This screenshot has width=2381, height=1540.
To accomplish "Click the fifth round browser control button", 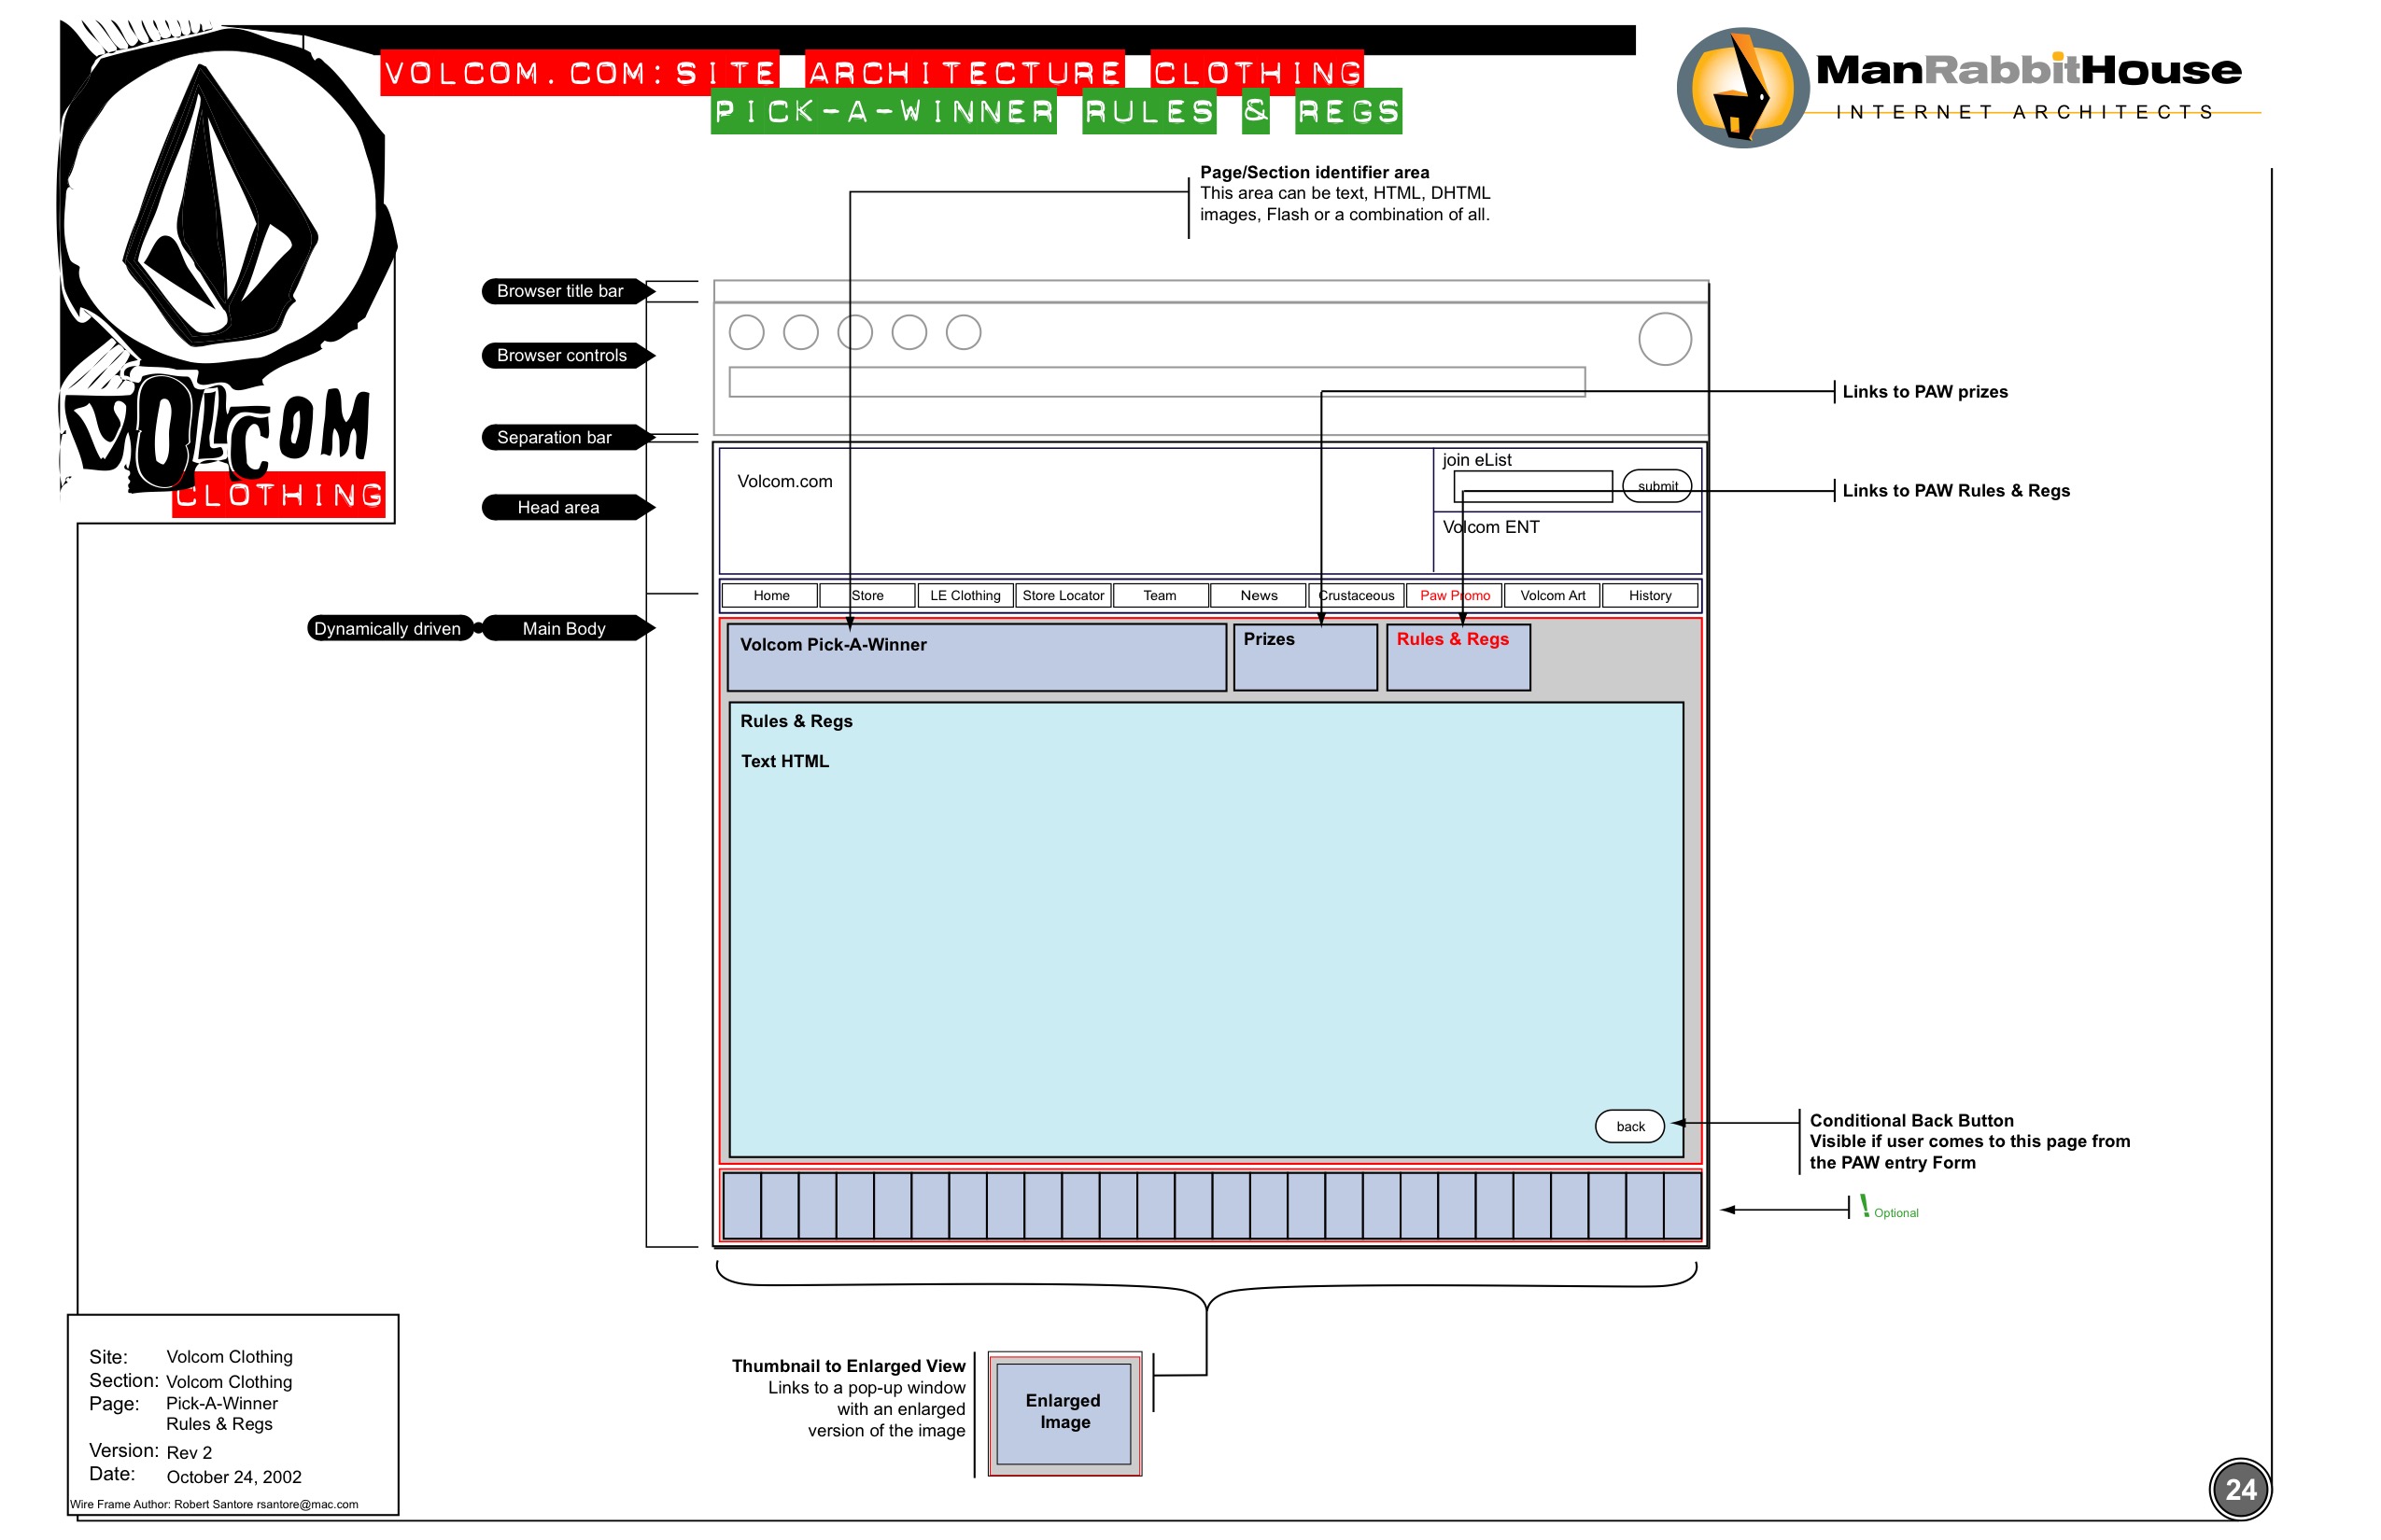I will [964, 332].
